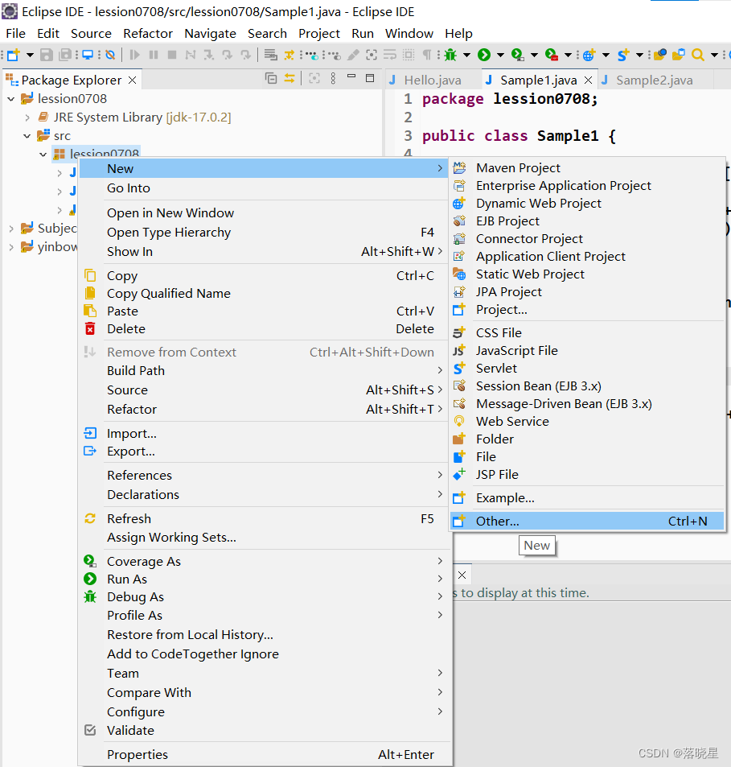The width and height of the screenshot is (731, 767).
Task: Toggle Mark Occurrences highlighter icon
Action: click(x=353, y=55)
